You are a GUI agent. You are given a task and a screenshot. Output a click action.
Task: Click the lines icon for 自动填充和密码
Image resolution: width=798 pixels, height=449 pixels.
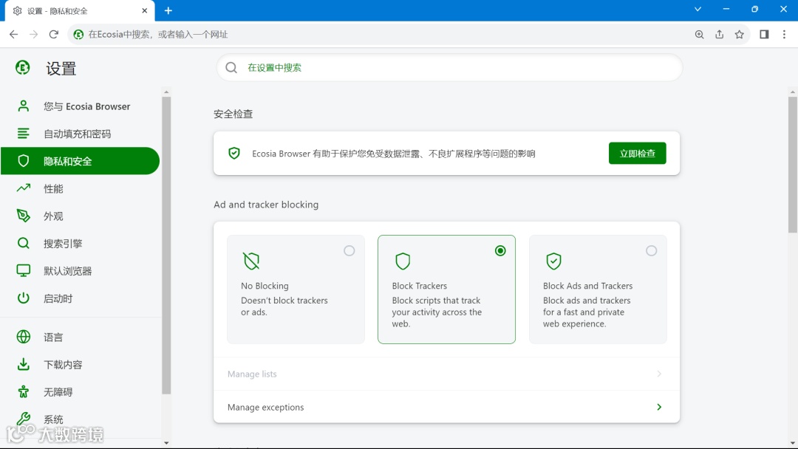[24, 133]
